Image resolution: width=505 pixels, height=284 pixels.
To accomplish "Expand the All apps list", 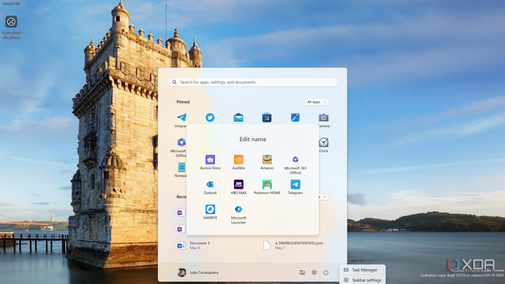I will pos(316,102).
